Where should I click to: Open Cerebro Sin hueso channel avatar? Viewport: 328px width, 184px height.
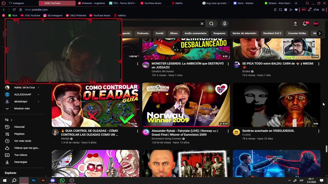(x=146, y=65)
